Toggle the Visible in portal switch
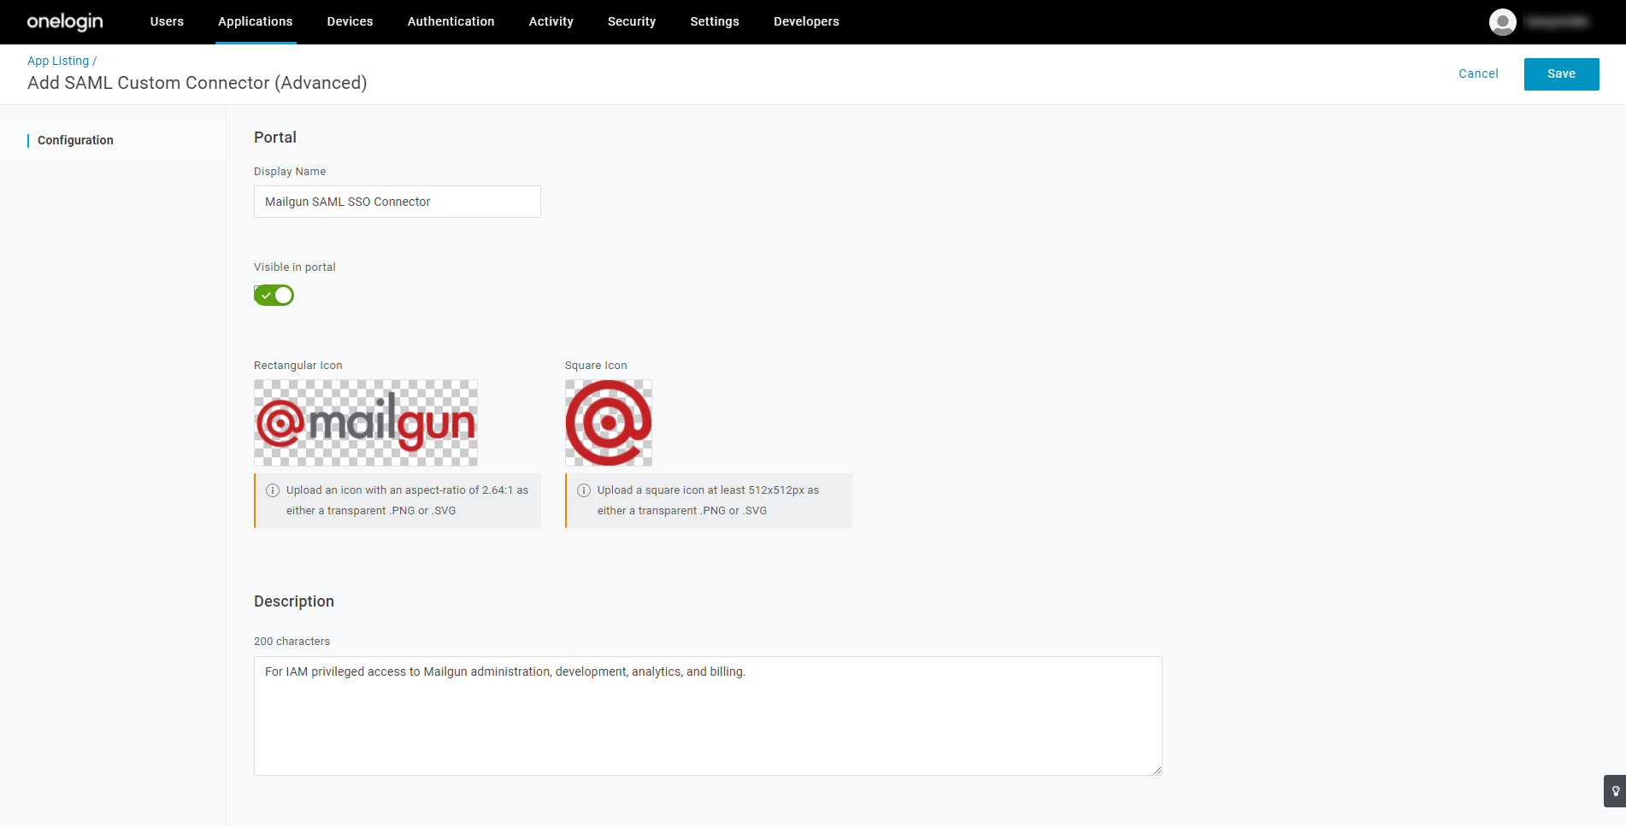Viewport: 1626px width, 827px height. coord(274,296)
